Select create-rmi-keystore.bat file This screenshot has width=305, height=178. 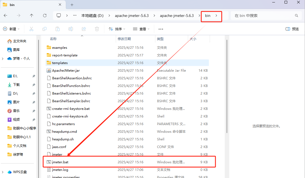[x=127, y=109]
